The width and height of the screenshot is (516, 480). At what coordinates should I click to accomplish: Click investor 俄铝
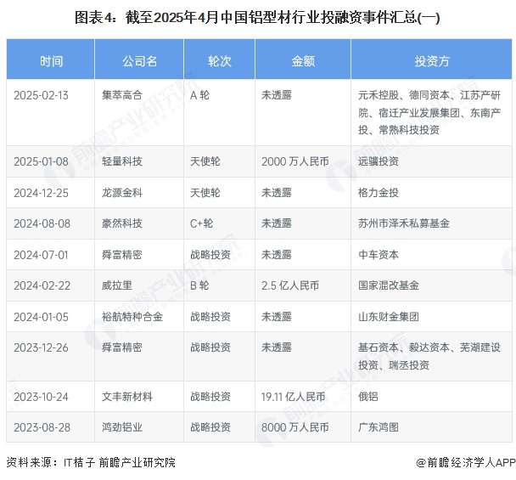368,397
